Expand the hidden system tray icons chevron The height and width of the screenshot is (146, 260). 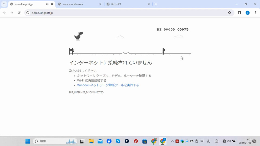coord(172,141)
